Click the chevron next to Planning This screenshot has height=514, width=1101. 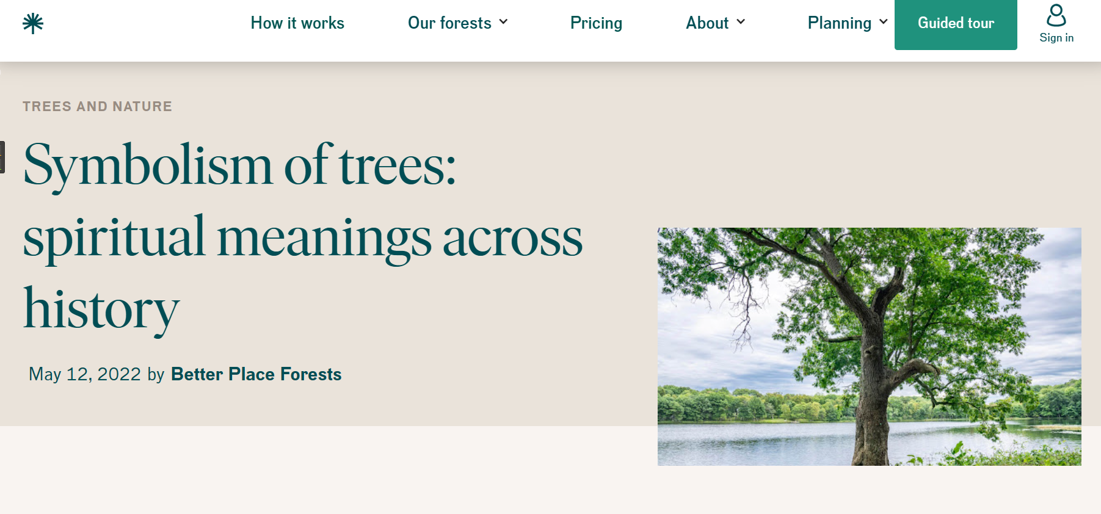point(883,22)
